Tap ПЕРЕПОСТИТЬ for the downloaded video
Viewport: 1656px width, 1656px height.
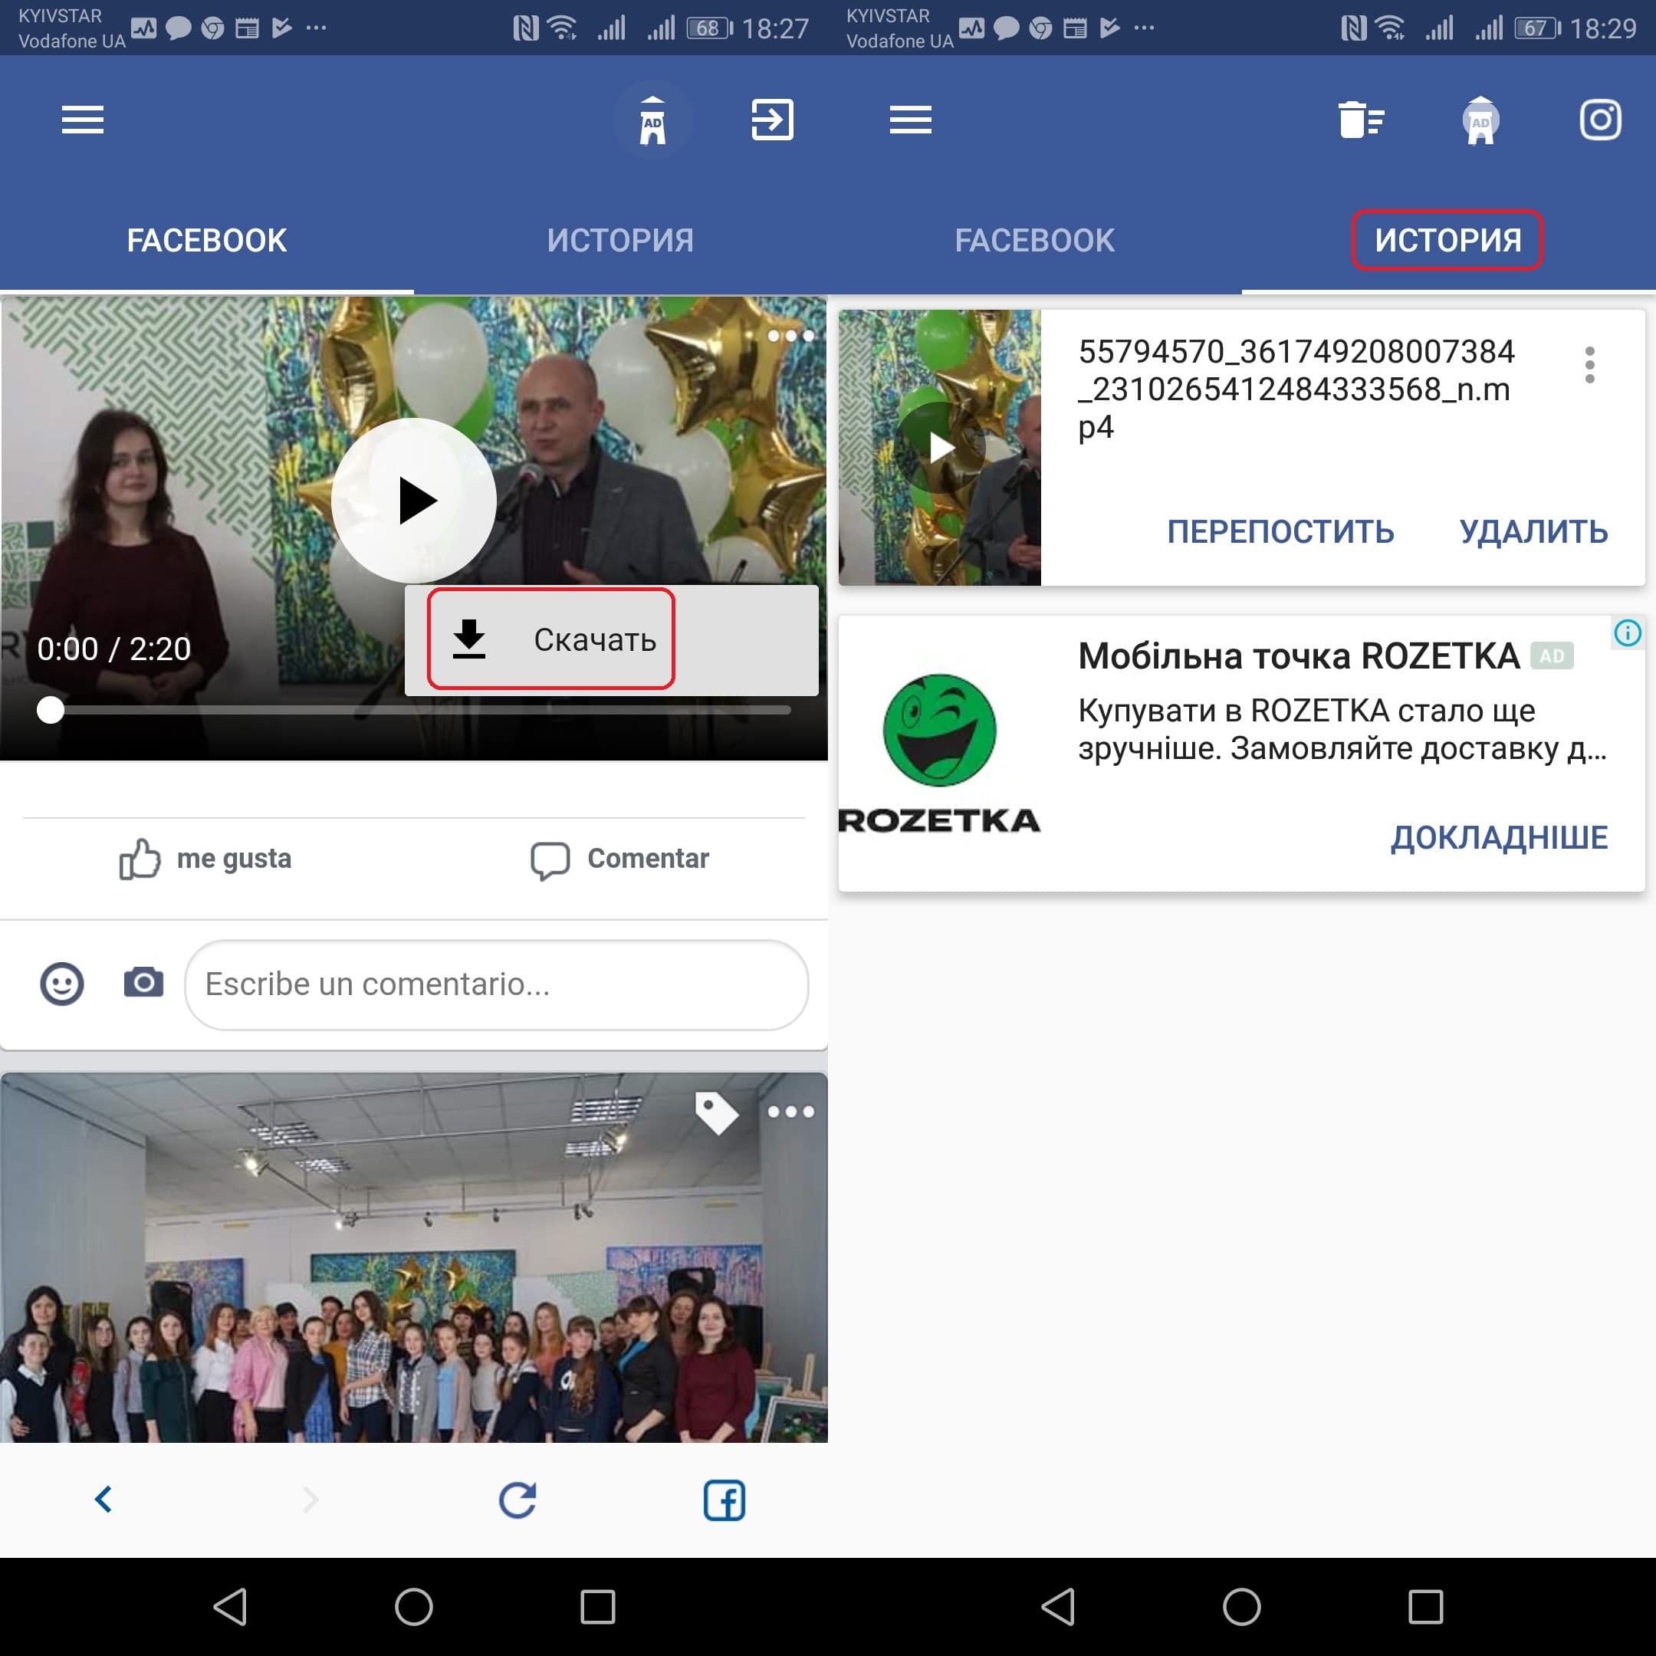[1280, 532]
